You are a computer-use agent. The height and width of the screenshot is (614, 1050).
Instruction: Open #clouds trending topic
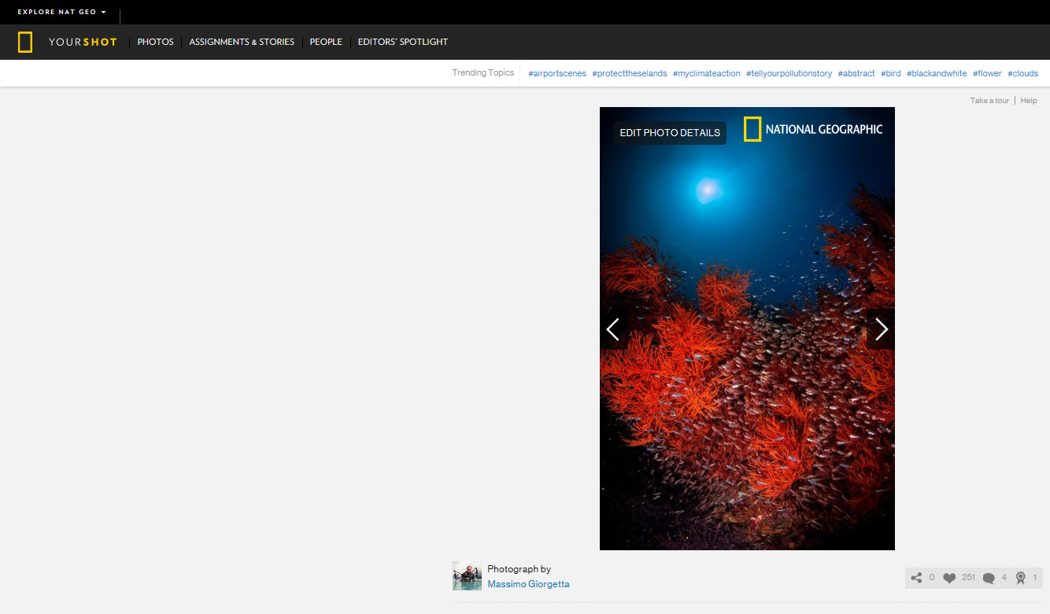tap(1022, 73)
